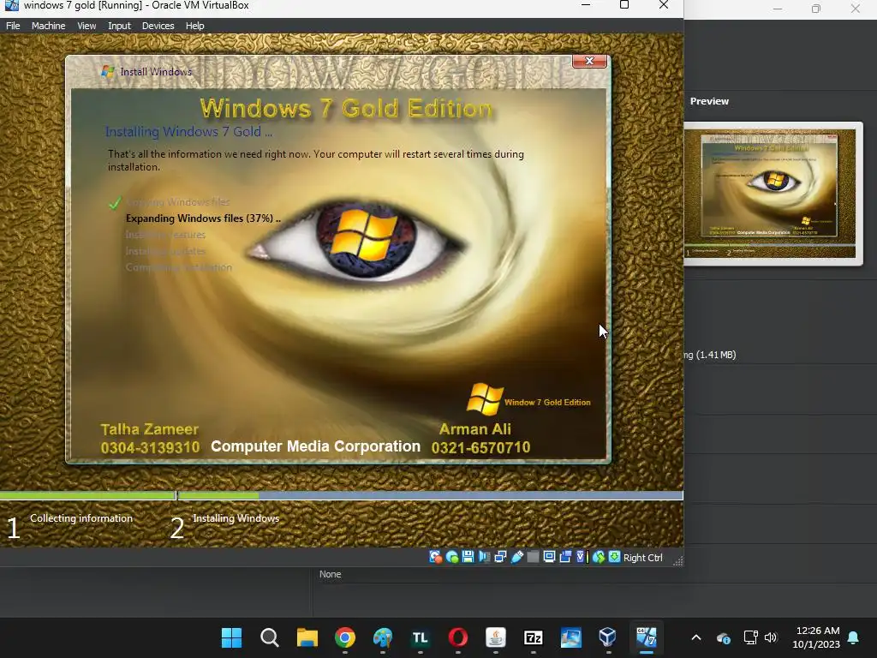
Task: Click the Computer Media Corporation text
Action: [315, 446]
